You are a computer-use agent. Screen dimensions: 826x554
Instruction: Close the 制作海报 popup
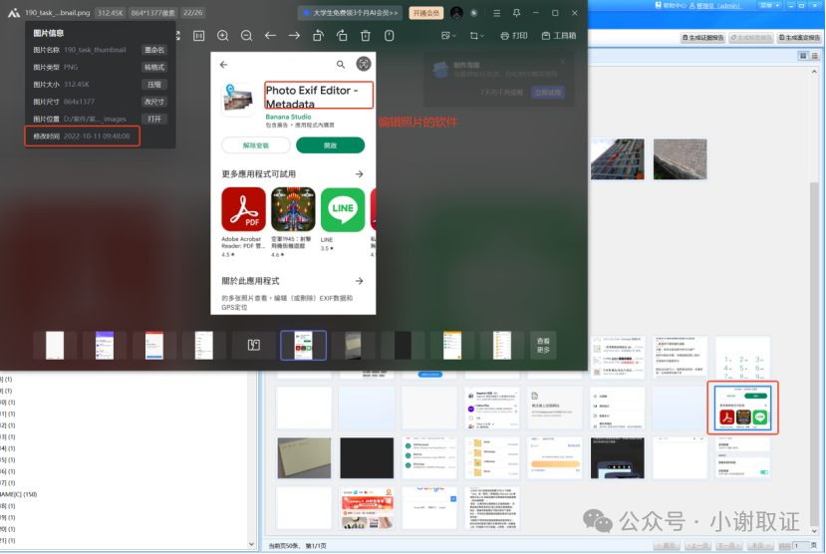pos(563,62)
